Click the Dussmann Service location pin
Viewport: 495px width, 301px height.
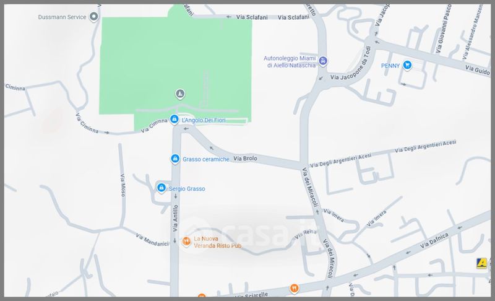click(93, 17)
